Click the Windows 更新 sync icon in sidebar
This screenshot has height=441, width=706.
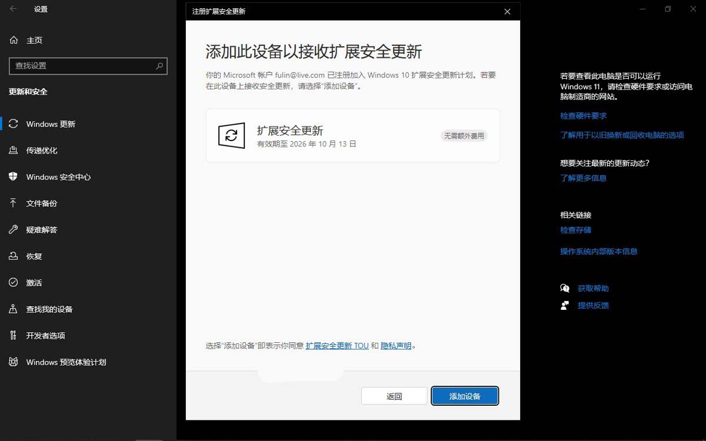pos(14,124)
